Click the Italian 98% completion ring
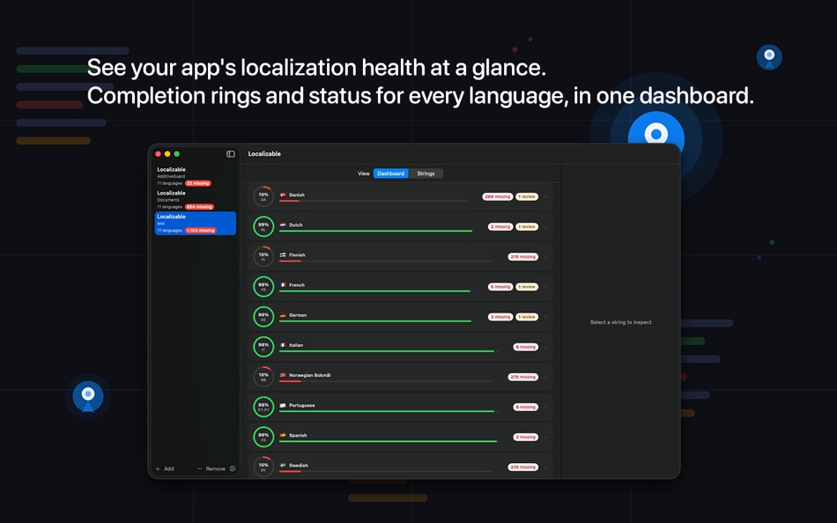Screen dimensions: 837x523 point(263,346)
